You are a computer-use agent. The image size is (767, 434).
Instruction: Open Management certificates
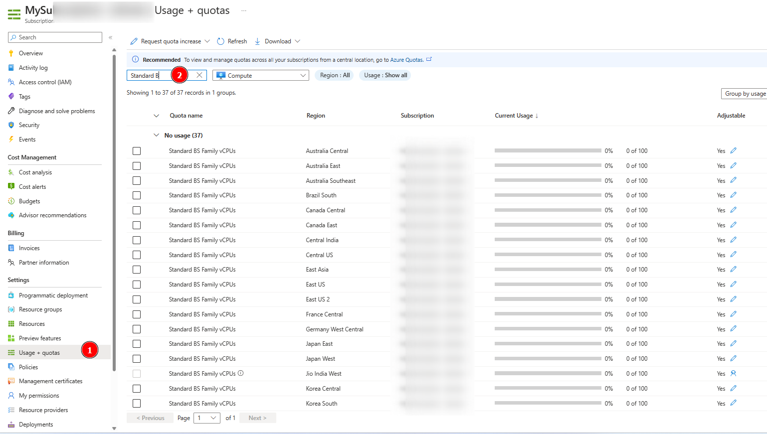50,381
